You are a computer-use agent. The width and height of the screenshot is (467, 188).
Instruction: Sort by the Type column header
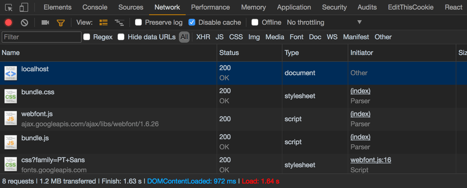click(315, 53)
